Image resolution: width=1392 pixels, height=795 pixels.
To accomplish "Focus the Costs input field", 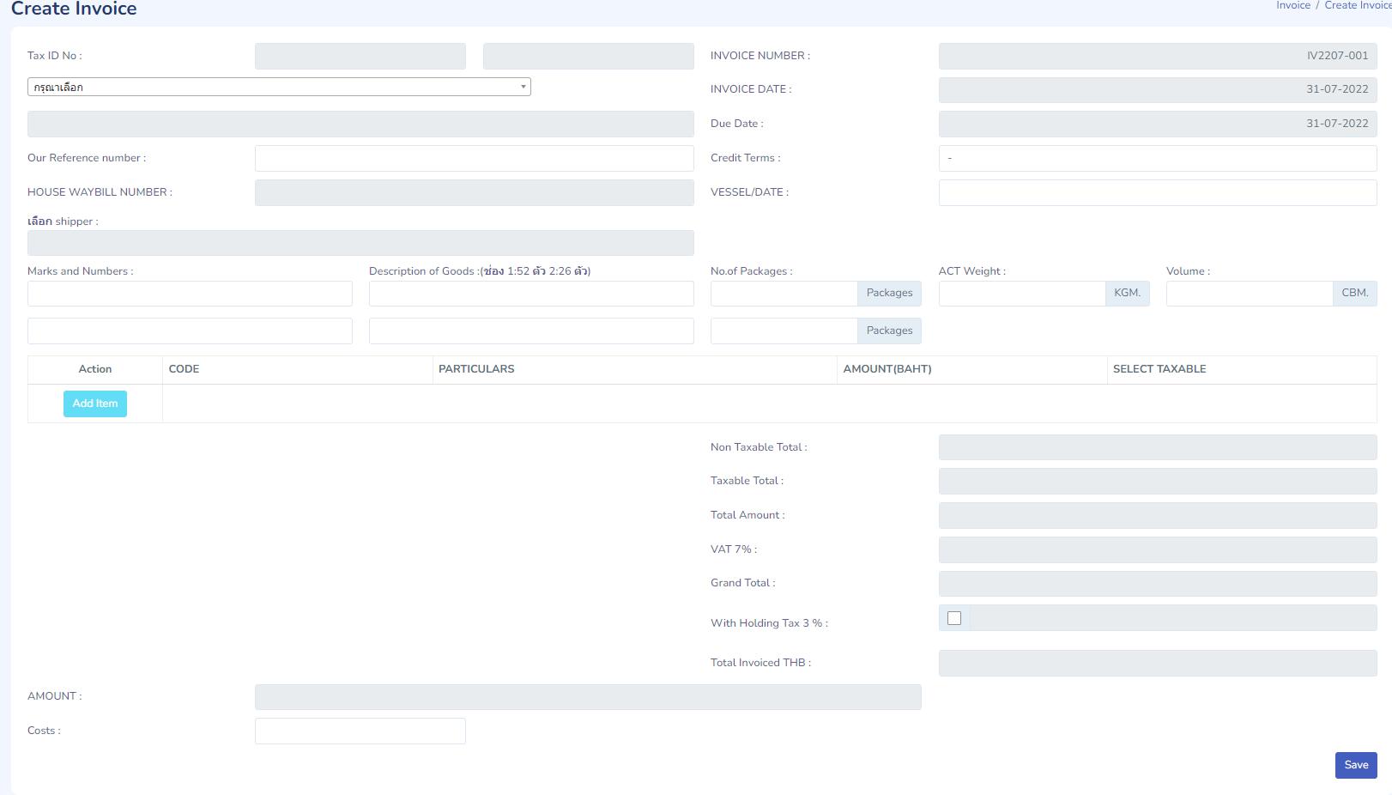I will point(360,731).
